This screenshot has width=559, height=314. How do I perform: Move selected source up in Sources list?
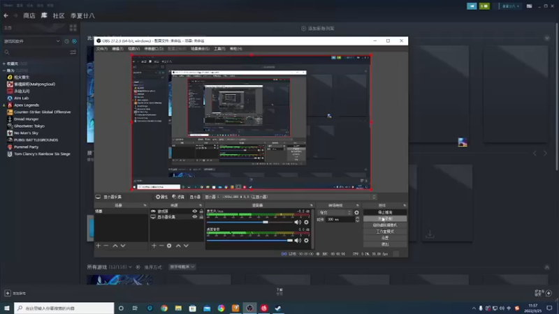pyautogui.click(x=178, y=246)
